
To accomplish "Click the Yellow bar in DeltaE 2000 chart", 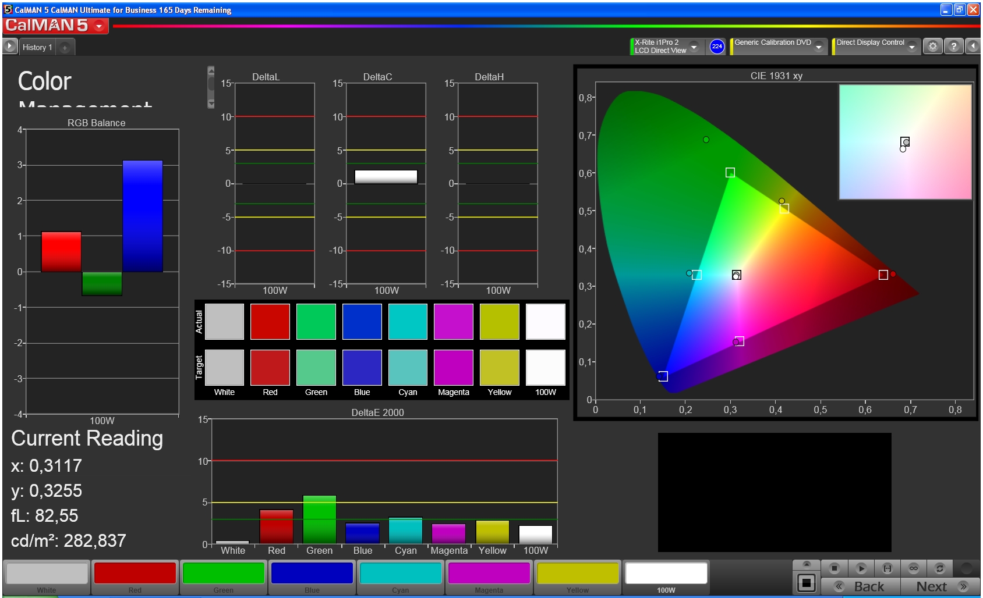I will coord(493,532).
